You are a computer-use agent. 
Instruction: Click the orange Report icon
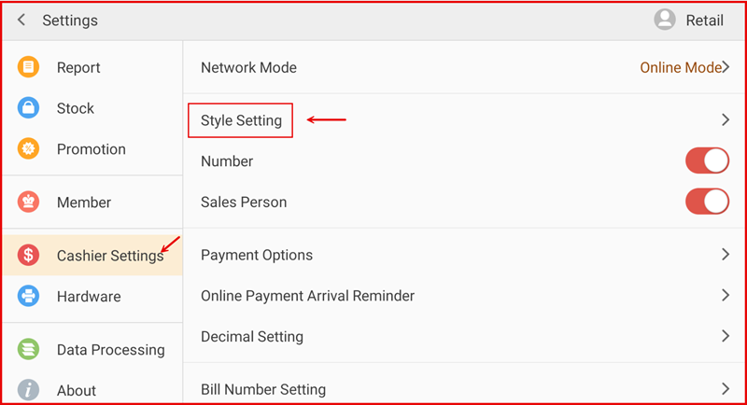tap(29, 67)
